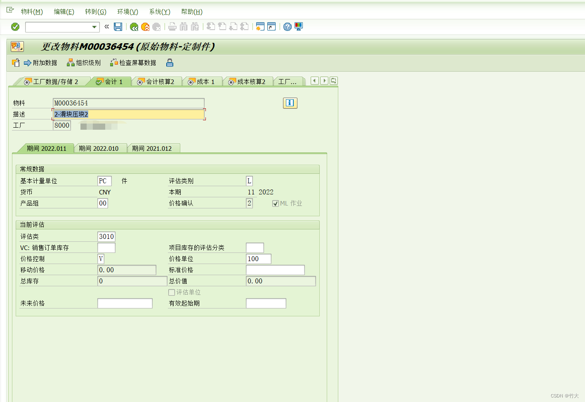Click the orange Exit icon

[144, 27]
